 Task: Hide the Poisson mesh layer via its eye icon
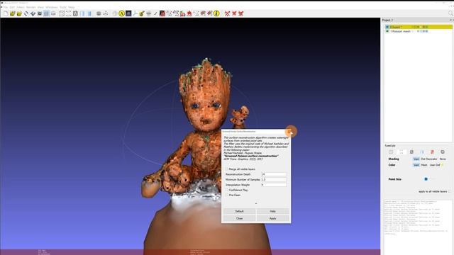[x=387, y=31]
